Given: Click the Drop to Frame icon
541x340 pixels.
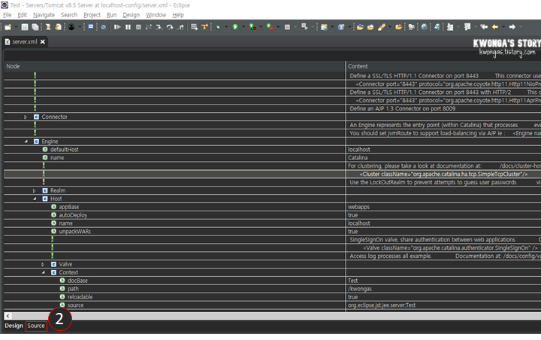Looking at the screenshot, I should pyautogui.click(x=194, y=27).
